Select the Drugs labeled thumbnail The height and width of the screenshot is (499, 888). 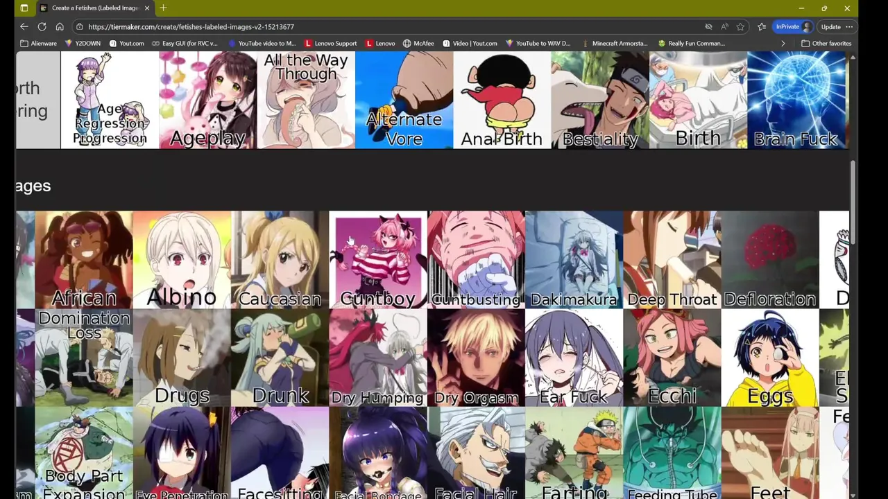[x=182, y=357]
